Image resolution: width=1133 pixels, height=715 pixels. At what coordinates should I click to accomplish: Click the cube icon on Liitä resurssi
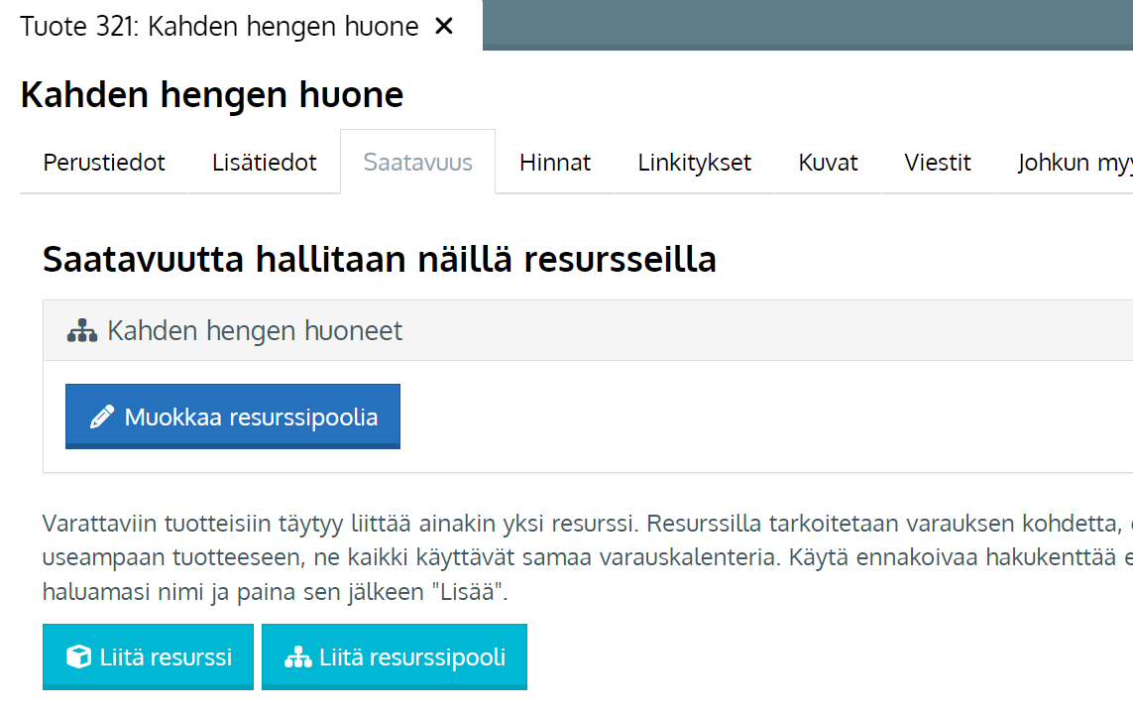(x=78, y=656)
